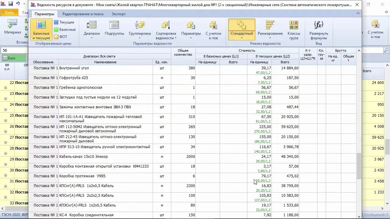The width and height of the screenshot is (390, 219).
Task: Click the table scroll-up arrow
Action: click(x=359, y=50)
